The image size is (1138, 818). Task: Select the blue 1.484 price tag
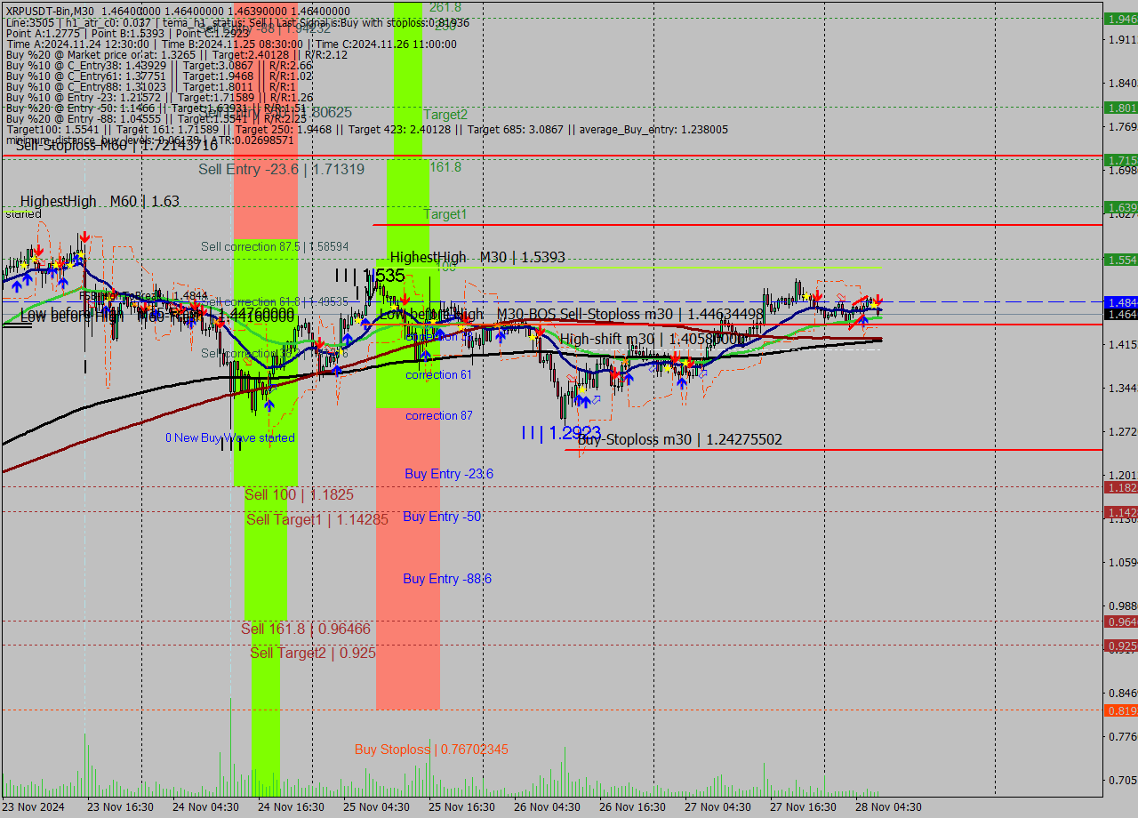click(x=1121, y=302)
